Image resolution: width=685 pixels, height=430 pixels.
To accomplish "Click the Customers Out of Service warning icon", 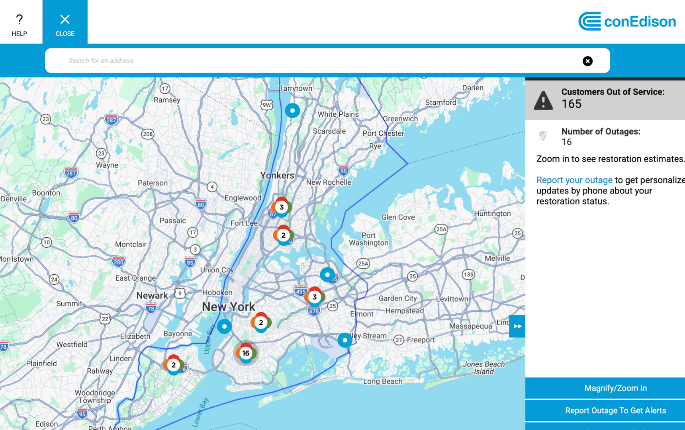I will [543, 100].
